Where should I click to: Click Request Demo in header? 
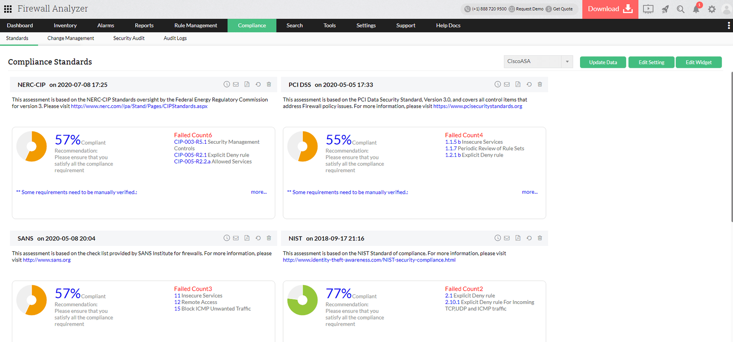tap(526, 9)
